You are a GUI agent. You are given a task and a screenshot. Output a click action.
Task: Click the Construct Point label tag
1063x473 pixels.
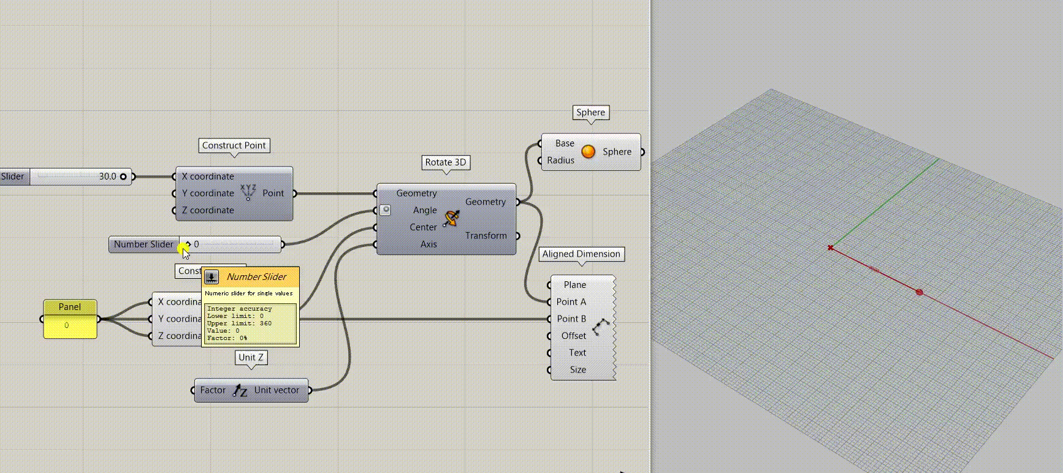[x=234, y=146]
